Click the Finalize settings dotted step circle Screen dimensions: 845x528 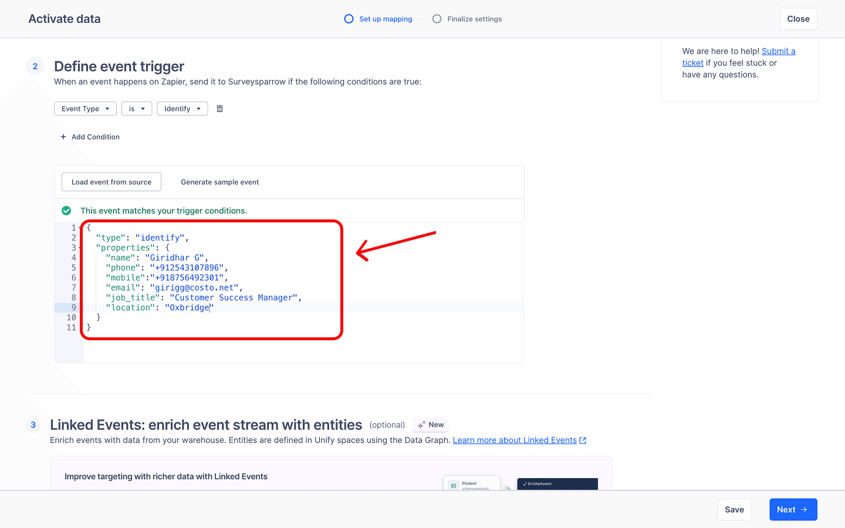pyautogui.click(x=437, y=19)
